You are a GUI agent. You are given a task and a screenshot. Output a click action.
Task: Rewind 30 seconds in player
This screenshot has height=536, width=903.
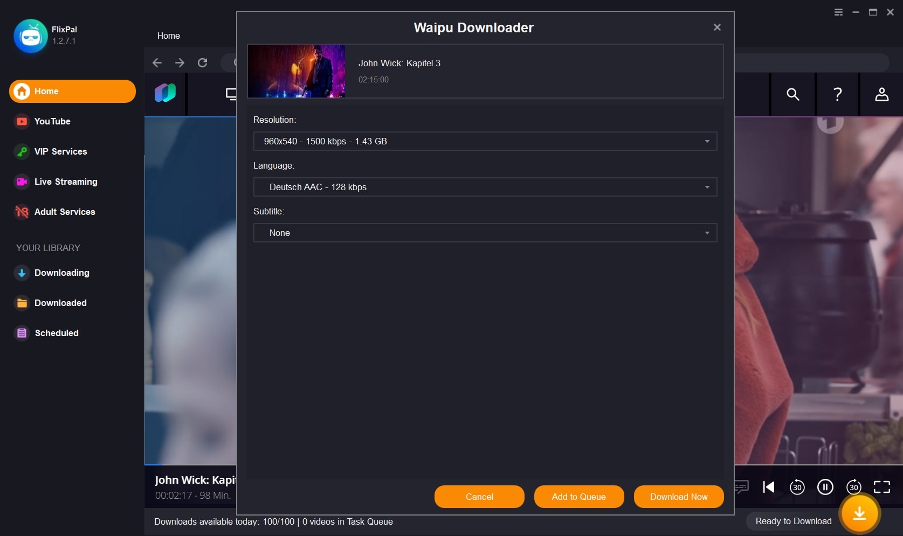[797, 487]
